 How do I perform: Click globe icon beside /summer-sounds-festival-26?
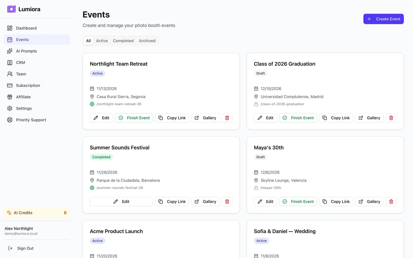click(x=92, y=188)
